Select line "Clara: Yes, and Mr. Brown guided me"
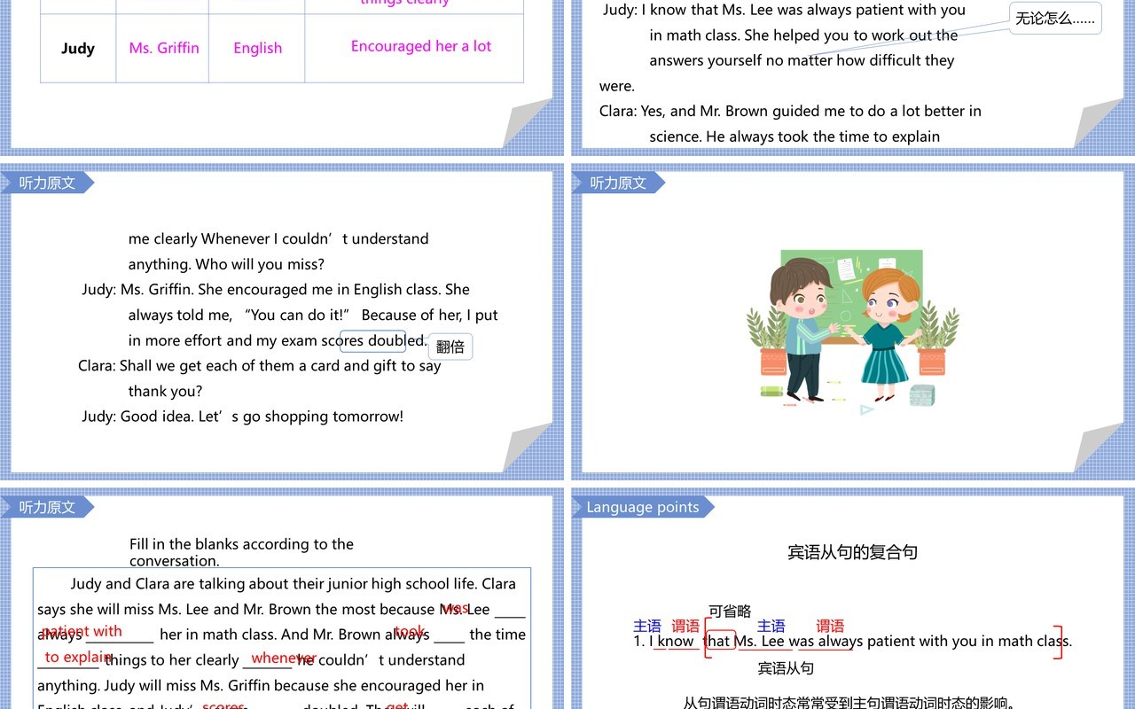 click(x=790, y=111)
